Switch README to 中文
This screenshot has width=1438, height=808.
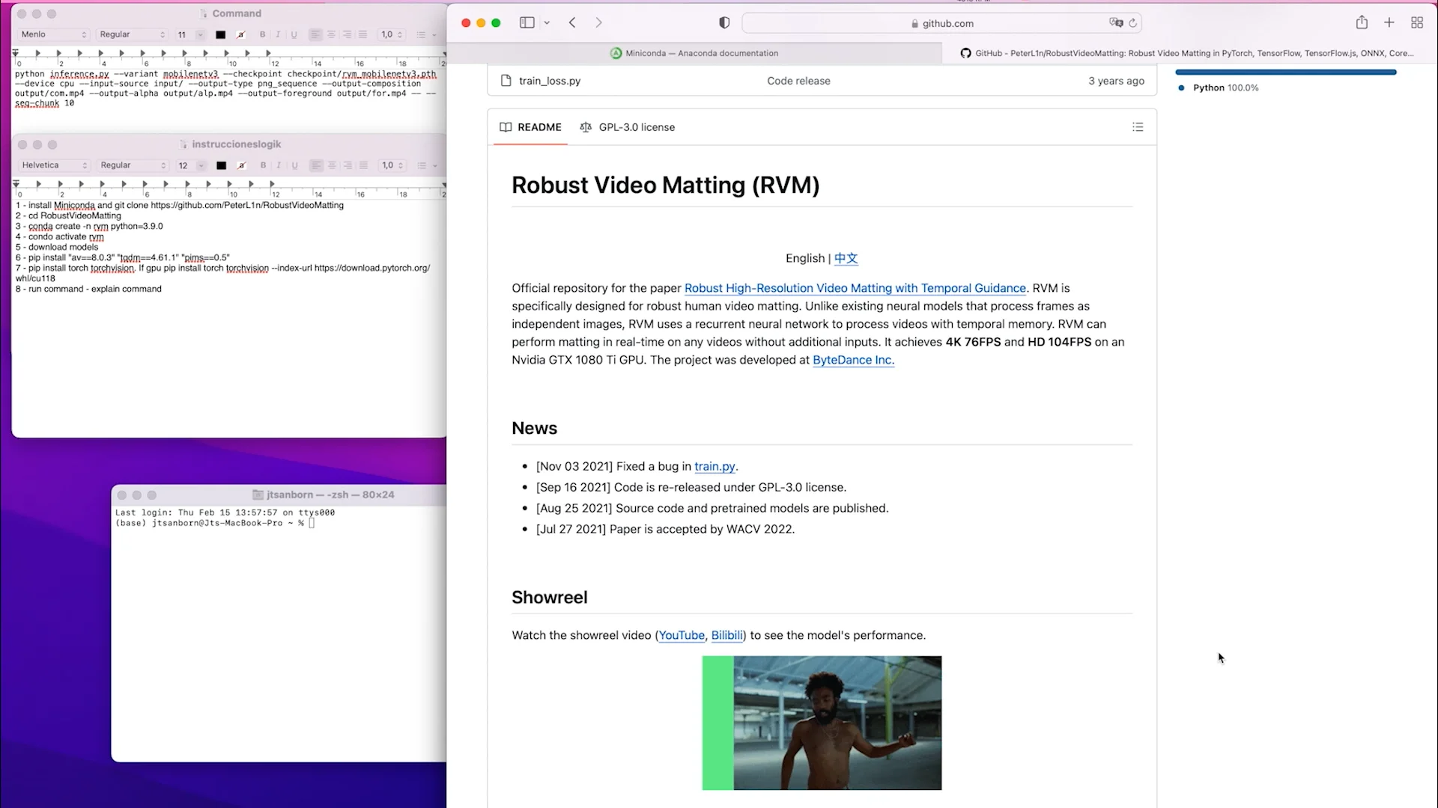coord(846,258)
